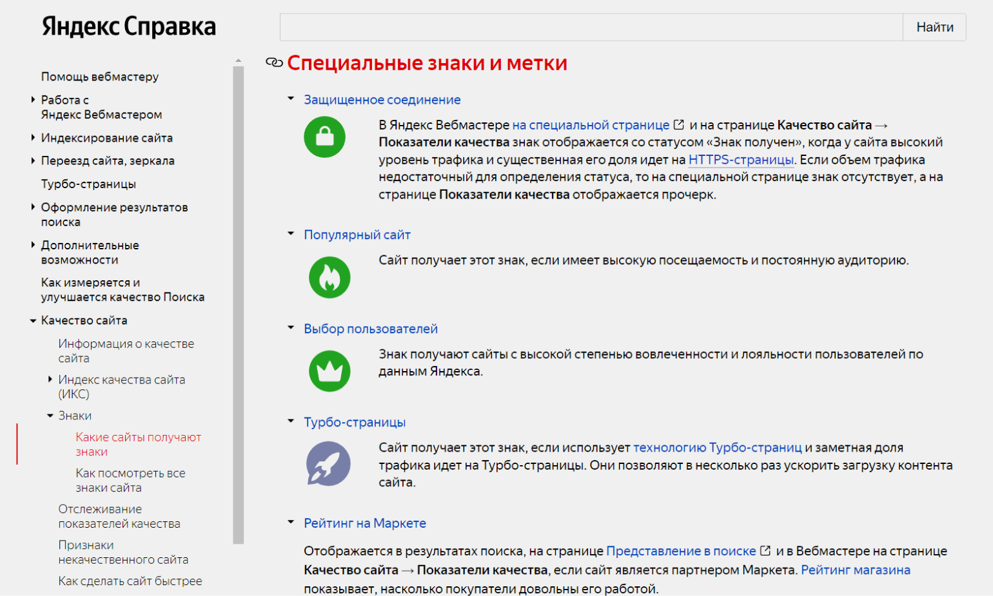Click the help search input field
Image resolution: width=993 pixels, height=596 pixels.
[x=591, y=27]
